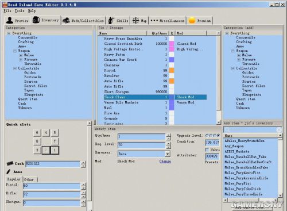Toggle the Unbreakable checkbox under Condition
This screenshot has width=287, height=211.
coord(207,149)
